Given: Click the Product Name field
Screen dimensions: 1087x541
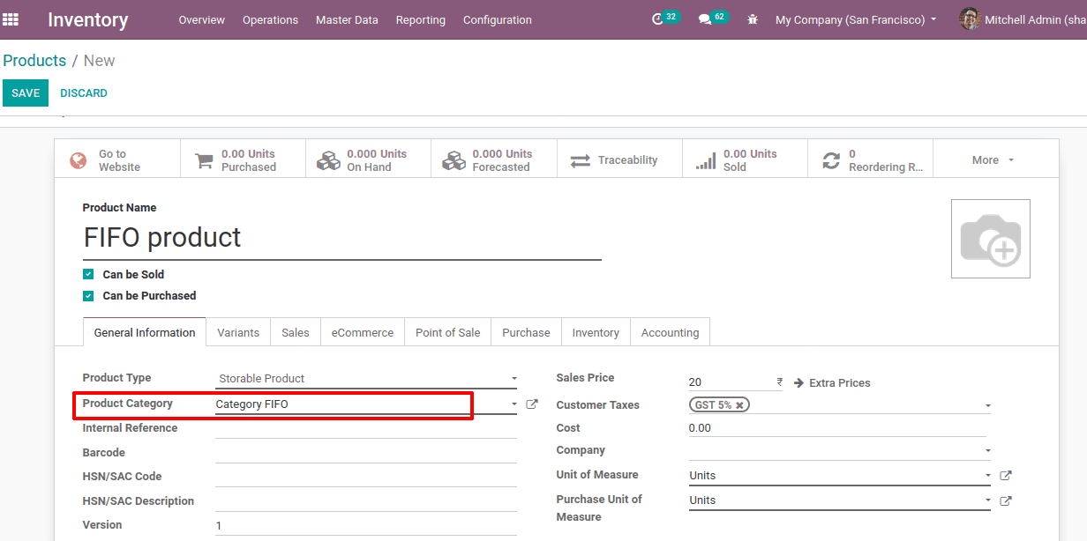Looking at the screenshot, I should 342,238.
